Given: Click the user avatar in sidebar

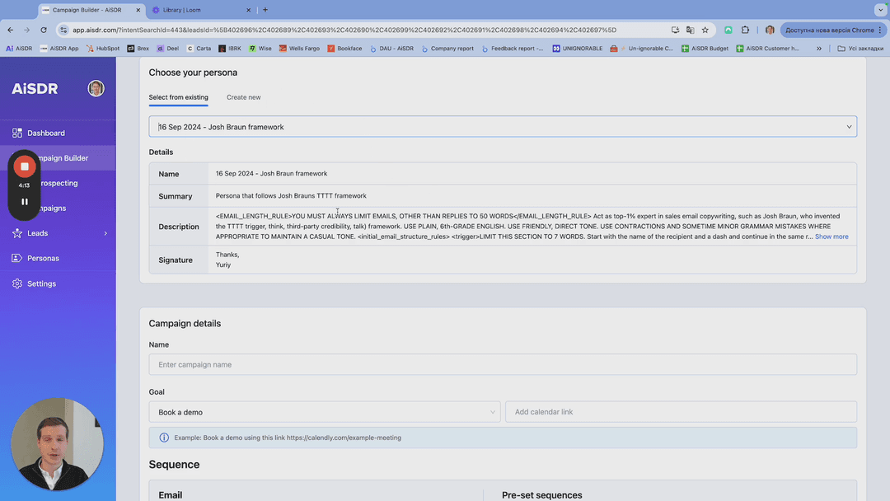Looking at the screenshot, I should coord(96,89).
